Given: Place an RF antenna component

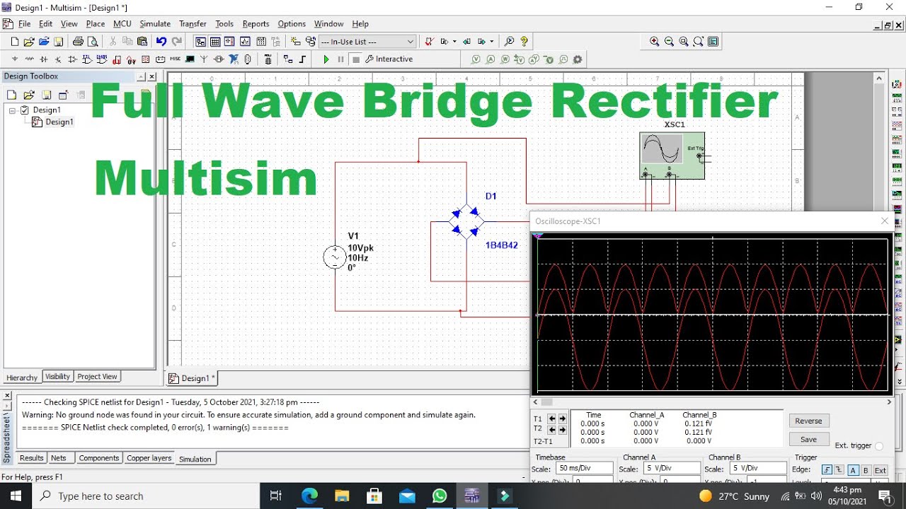Looking at the screenshot, I should click(204, 59).
